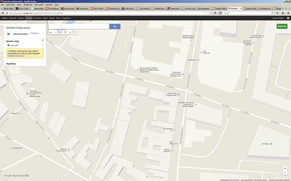Open the settings gear icon in the Google bar
The height and width of the screenshot is (181, 291).
[x=288, y=18]
